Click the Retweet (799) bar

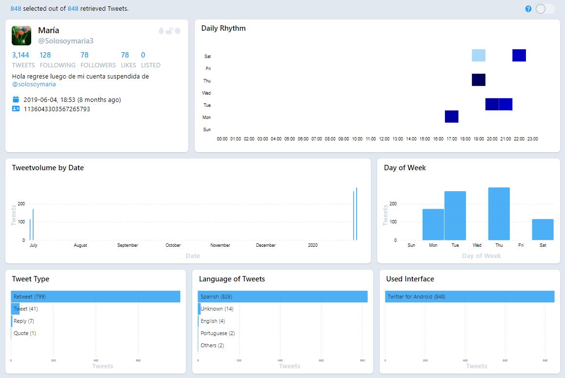pos(96,297)
